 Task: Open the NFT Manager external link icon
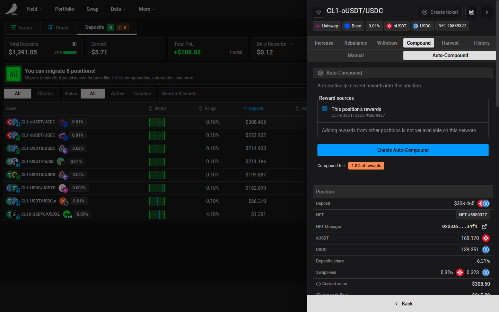484,227
